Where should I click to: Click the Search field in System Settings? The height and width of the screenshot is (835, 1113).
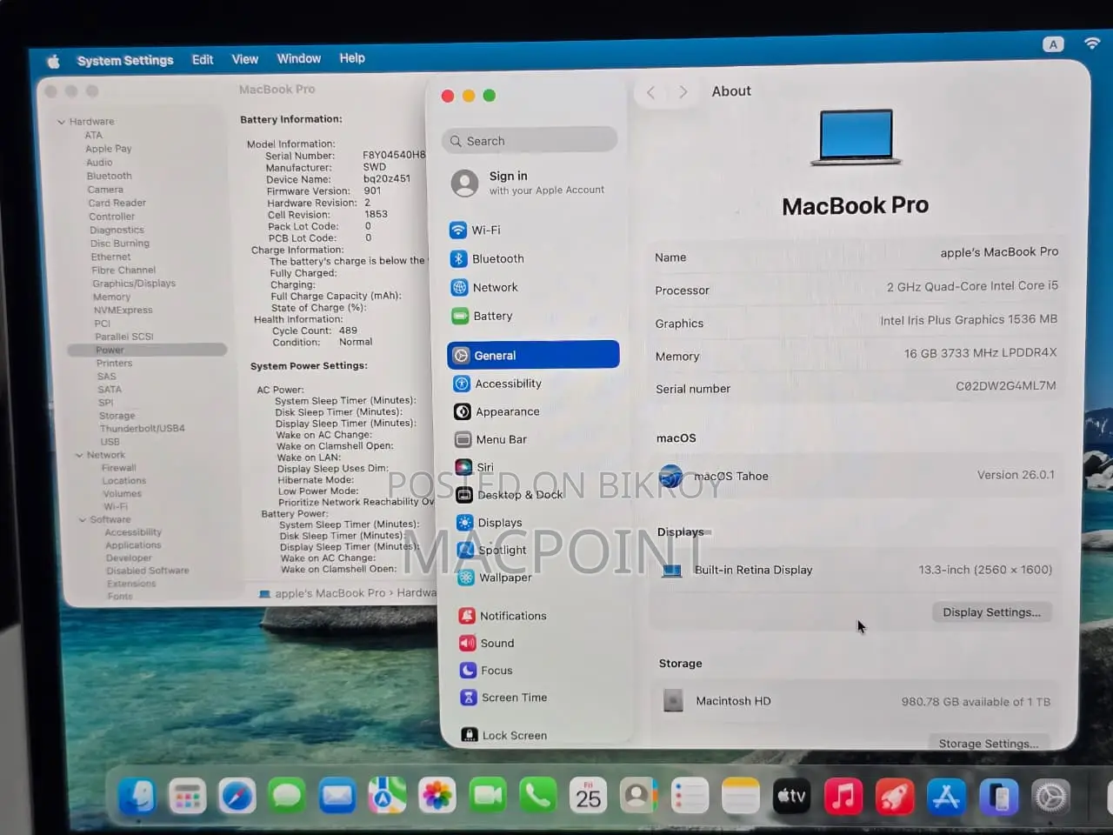click(x=530, y=141)
